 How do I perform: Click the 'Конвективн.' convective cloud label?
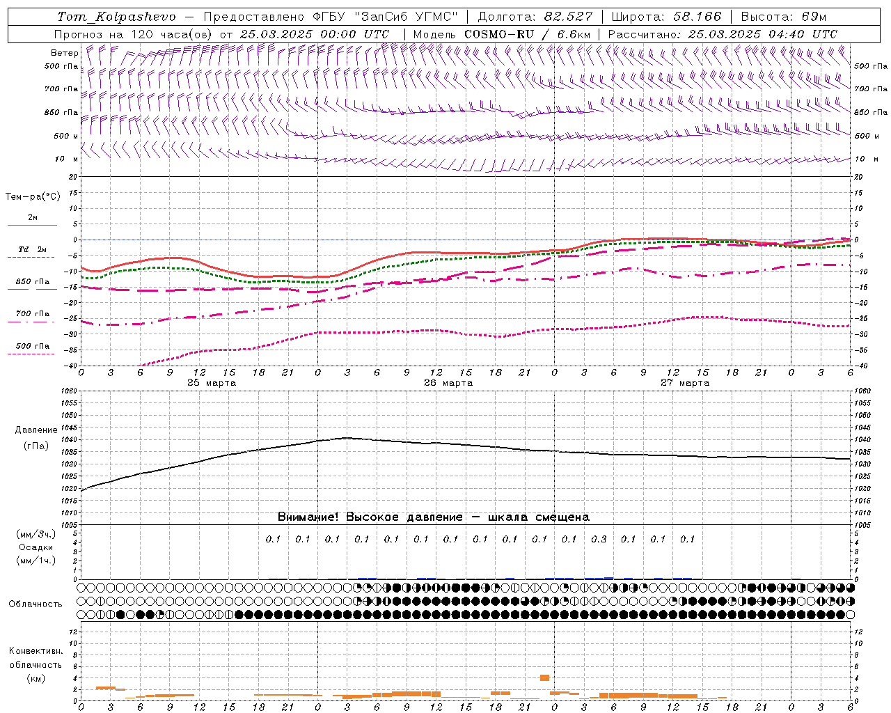coord(36,651)
